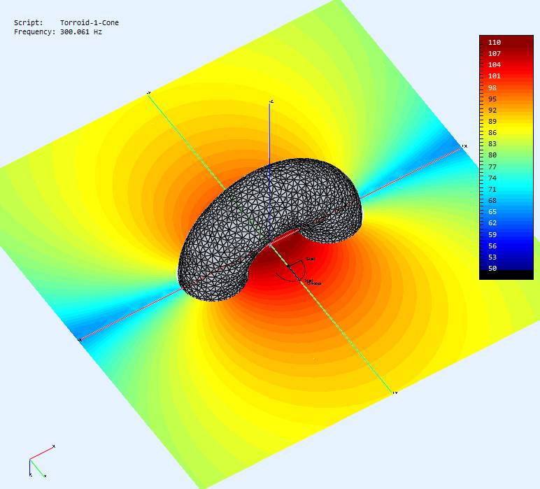Select the meshed toroid object
The width and height of the screenshot is (540, 489).
270,229
